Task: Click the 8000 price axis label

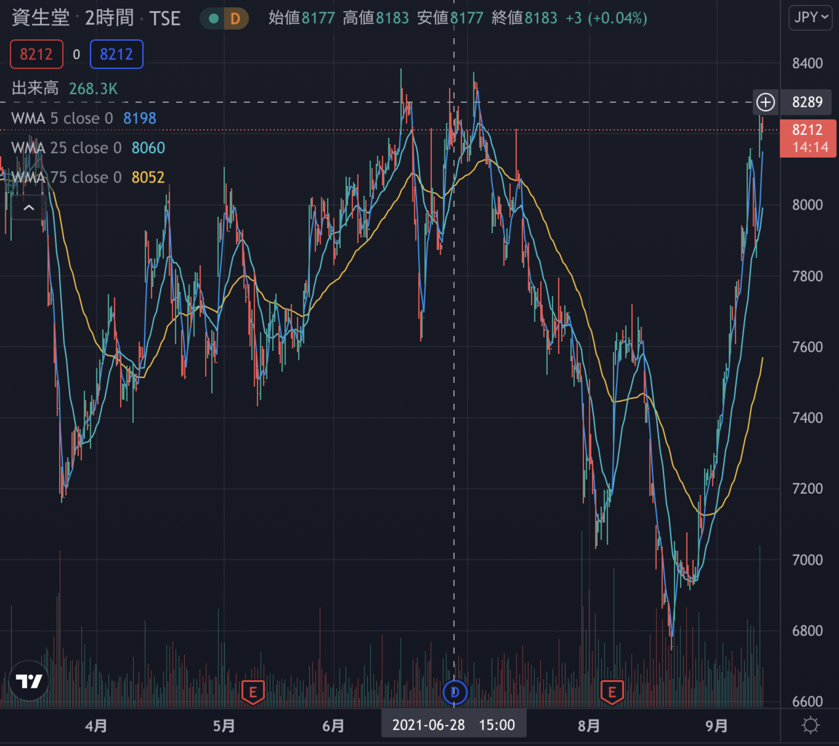Action: [x=807, y=205]
